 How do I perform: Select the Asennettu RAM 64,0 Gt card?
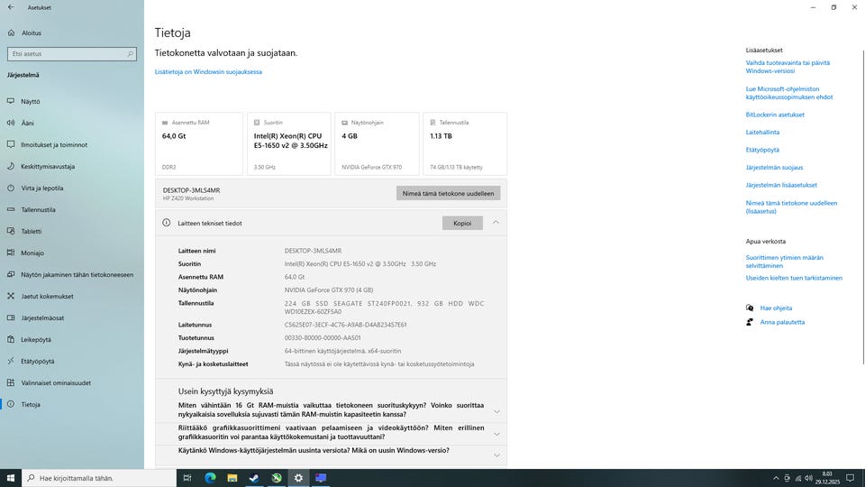click(198, 143)
